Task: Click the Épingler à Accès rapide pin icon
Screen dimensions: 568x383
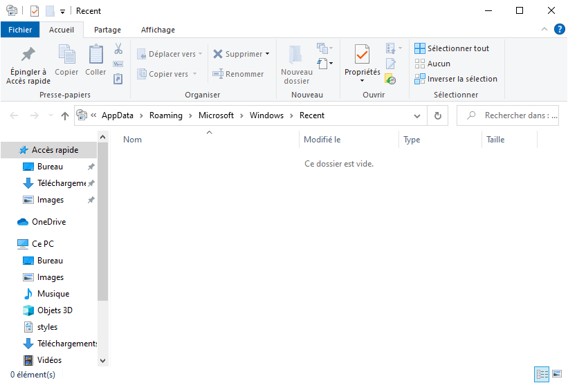Action: click(x=28, y=55)
